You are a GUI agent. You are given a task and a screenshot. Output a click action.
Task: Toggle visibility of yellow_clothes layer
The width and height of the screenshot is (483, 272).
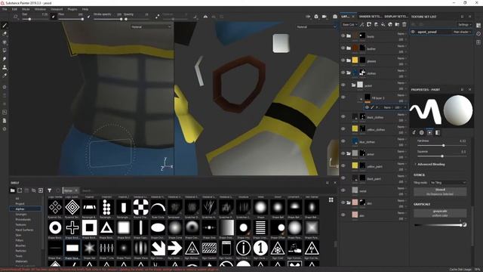coord(343,129)
